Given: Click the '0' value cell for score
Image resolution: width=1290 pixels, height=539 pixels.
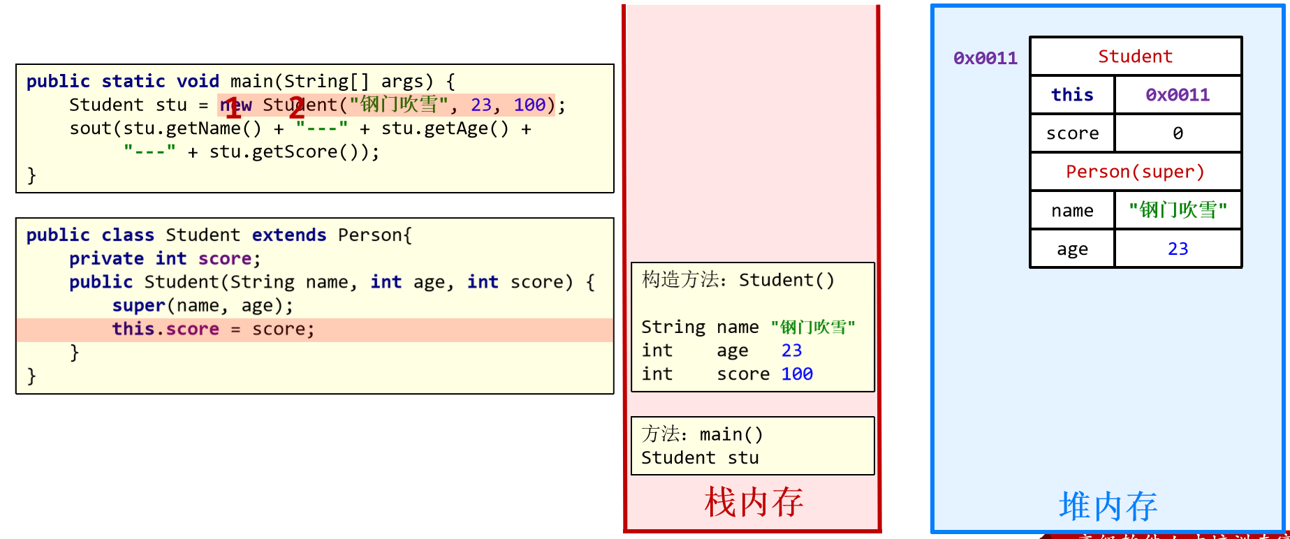Looking at the screenshot, I should coord(1178,133).
